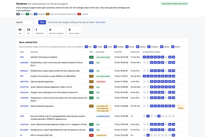Click the T4 tier badge in the !4 row
This screenshot has width=205, height=137.
click(91, 135)
